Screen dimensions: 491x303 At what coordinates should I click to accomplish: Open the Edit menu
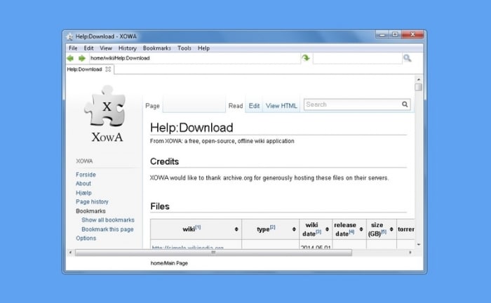pos(88,48)
